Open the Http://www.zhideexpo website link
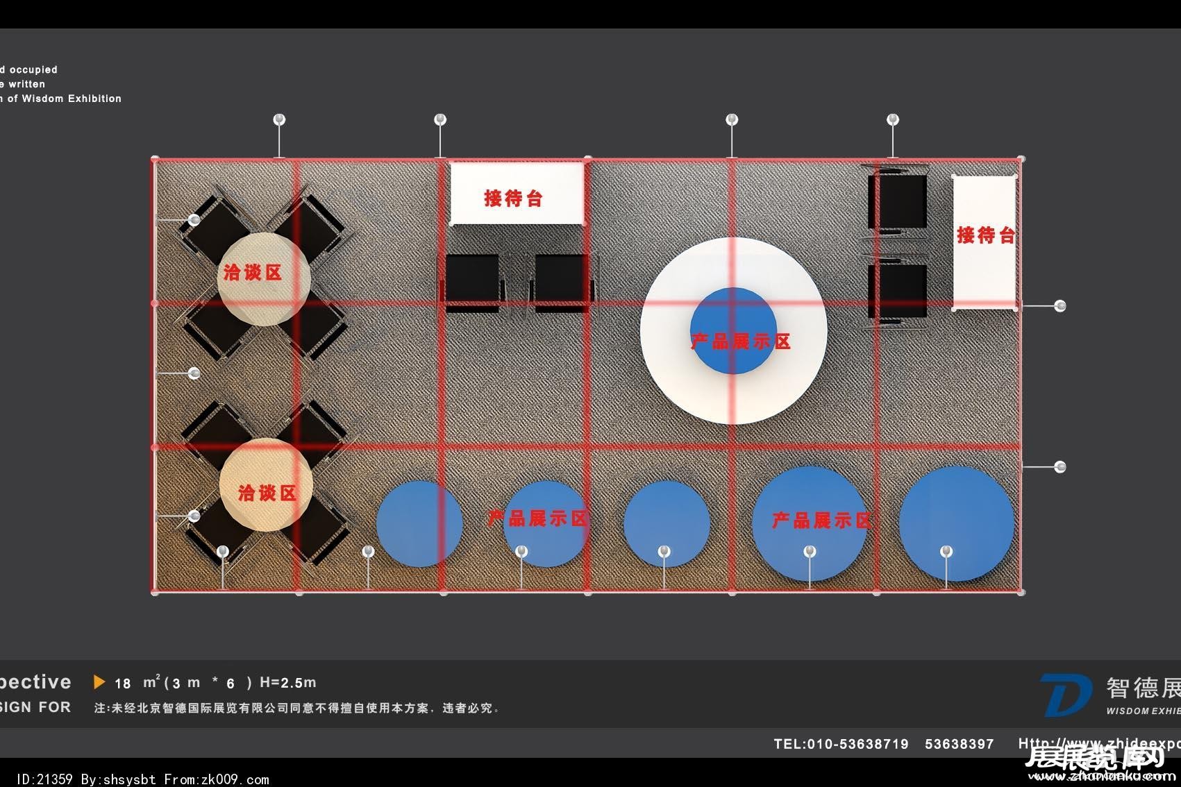 coord(1098,743)
